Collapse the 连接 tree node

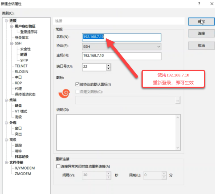point(6,21)
